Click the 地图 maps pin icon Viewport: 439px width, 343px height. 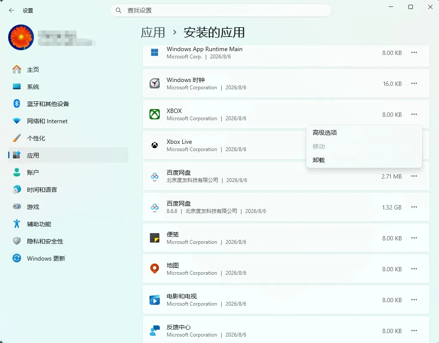155,269
